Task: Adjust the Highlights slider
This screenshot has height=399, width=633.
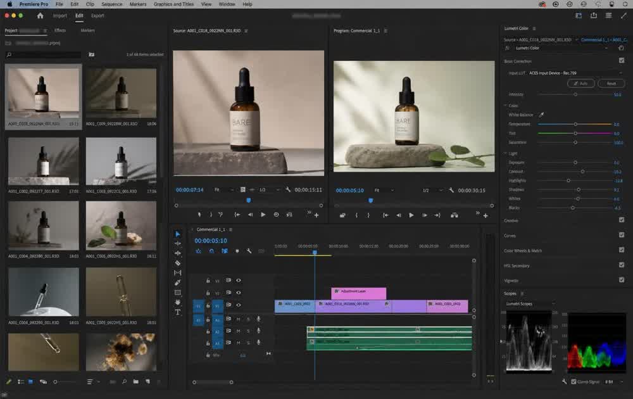Action: tap(568, 180)
